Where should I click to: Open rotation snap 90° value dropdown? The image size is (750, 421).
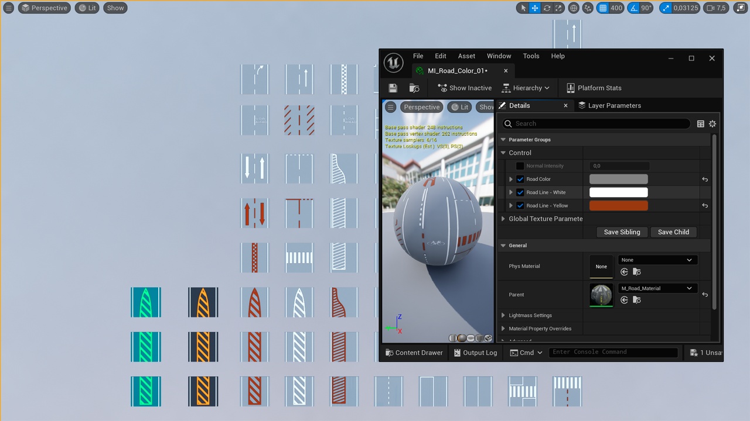(x=646, y=8)
